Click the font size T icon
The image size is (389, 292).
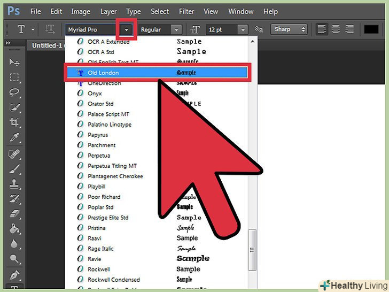point(195,29)
